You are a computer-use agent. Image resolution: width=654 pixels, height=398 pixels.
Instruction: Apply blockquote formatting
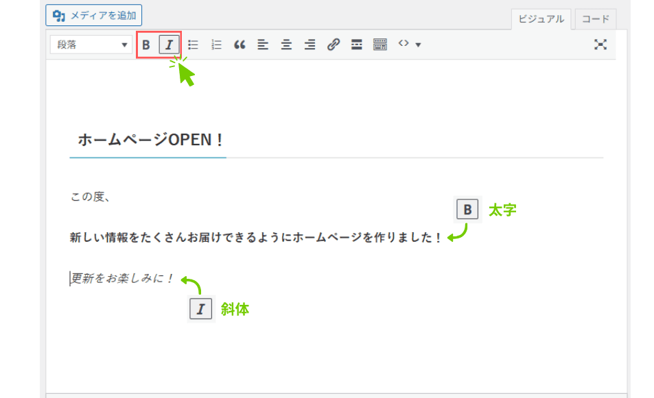[x=240, y=45]
